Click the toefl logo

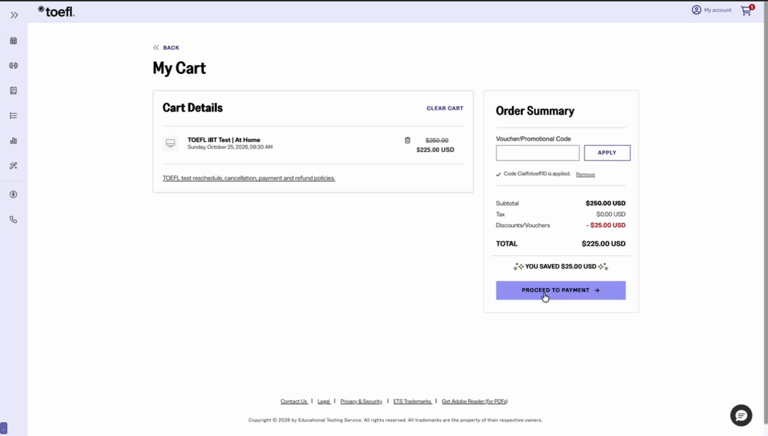(x=56, y=12)
